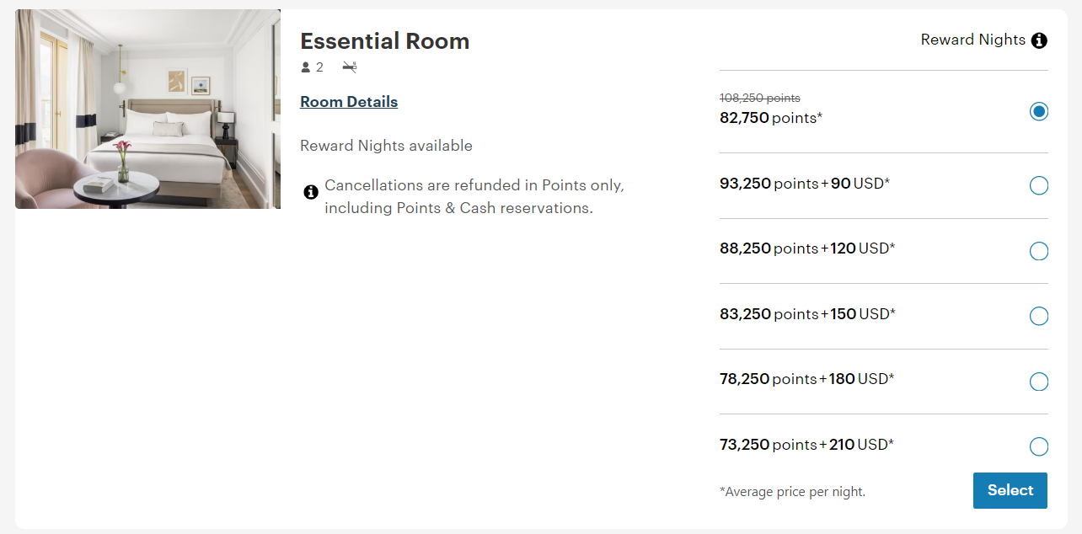Click the strikethrough 108,250 points price

[759, 98]
